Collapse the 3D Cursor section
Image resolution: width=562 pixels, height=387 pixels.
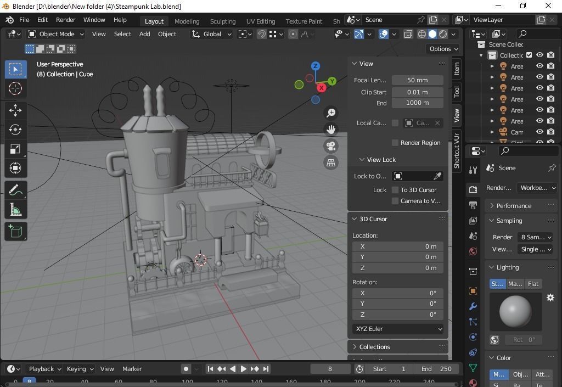point(354,218)
